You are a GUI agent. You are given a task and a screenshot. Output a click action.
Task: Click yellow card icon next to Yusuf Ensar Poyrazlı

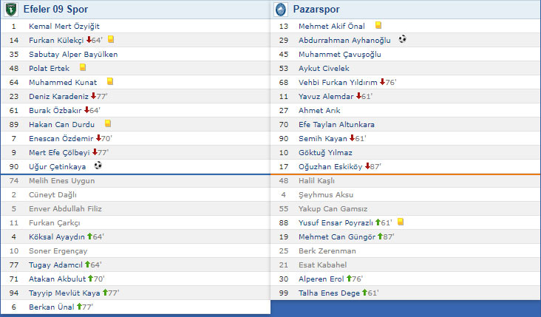pyautogui.click(x=400, y=222)
